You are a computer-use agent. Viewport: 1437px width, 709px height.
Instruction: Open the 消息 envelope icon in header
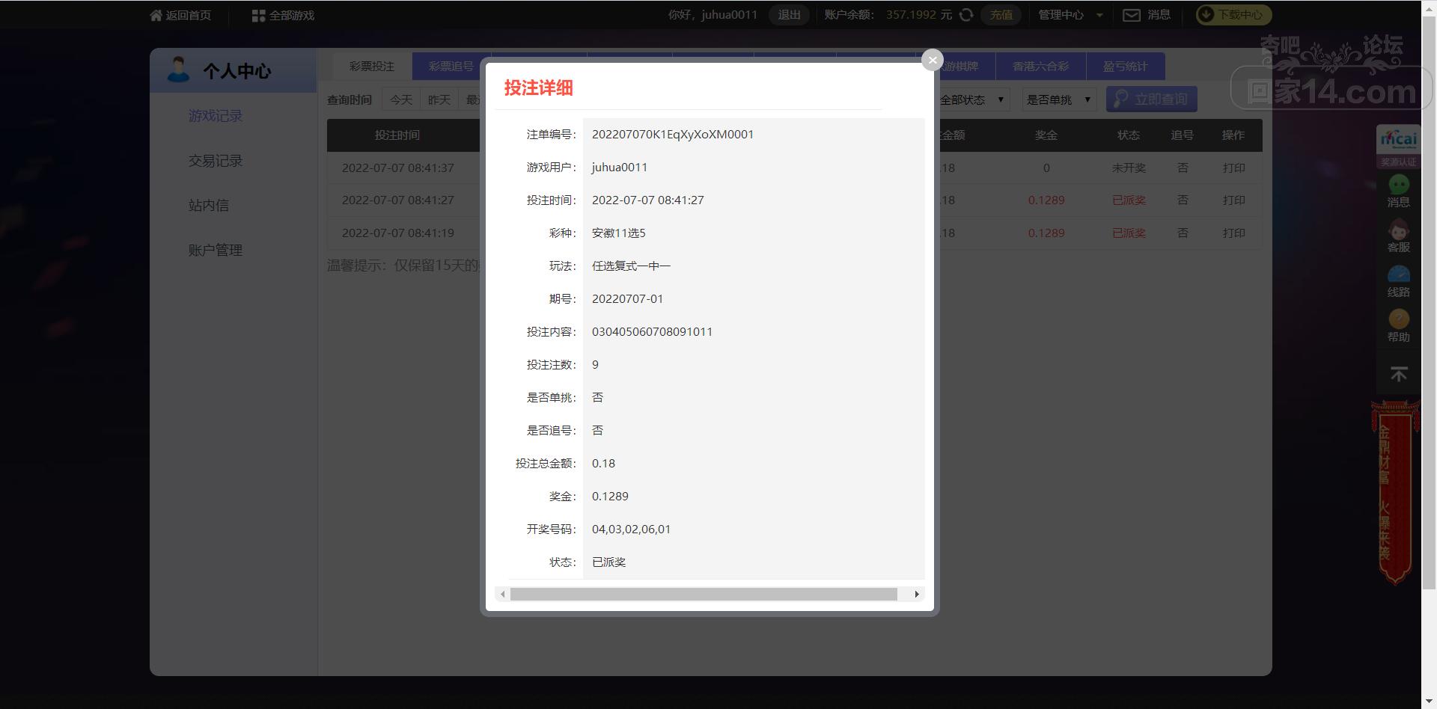tap(1131, 15)
